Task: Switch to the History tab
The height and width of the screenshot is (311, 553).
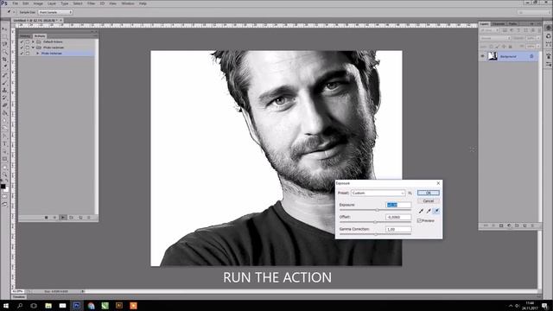Action: point(25,36)
